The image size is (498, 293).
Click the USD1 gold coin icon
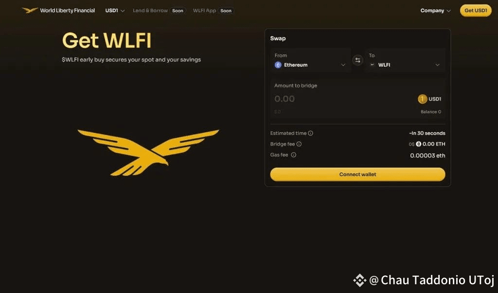point(422,99)
